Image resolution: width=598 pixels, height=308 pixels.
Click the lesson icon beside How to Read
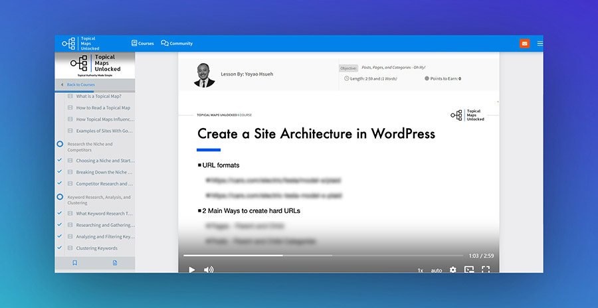tap(70, 108)
